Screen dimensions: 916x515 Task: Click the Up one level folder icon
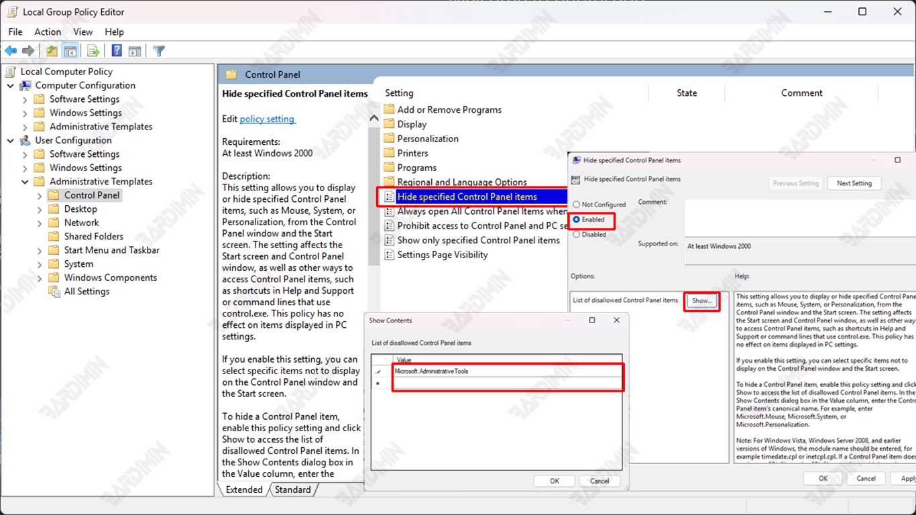coord(52,51)
